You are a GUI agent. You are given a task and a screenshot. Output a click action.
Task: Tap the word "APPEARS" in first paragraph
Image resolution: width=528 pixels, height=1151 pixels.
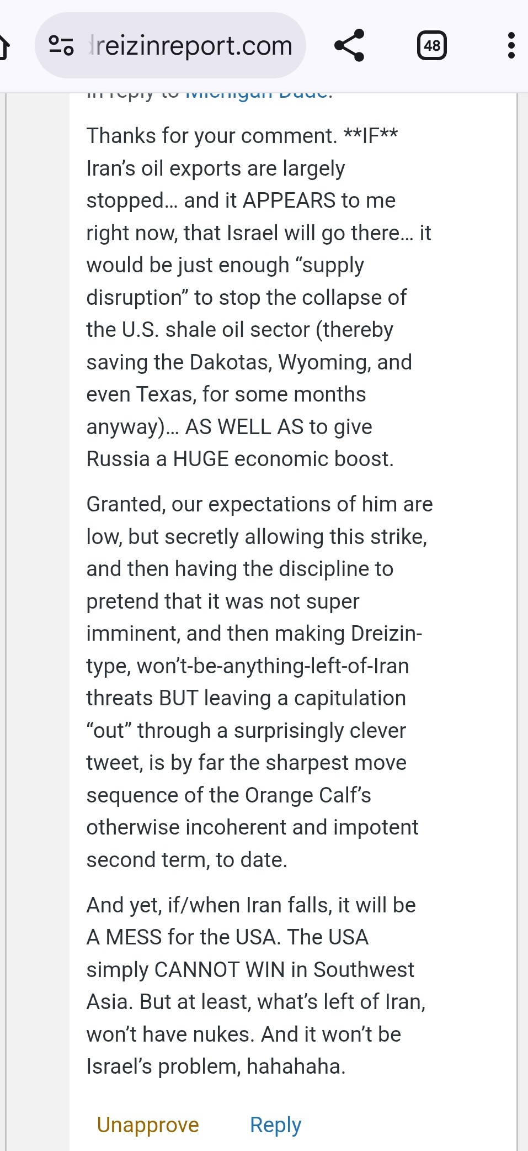click(x=289, y=200)
